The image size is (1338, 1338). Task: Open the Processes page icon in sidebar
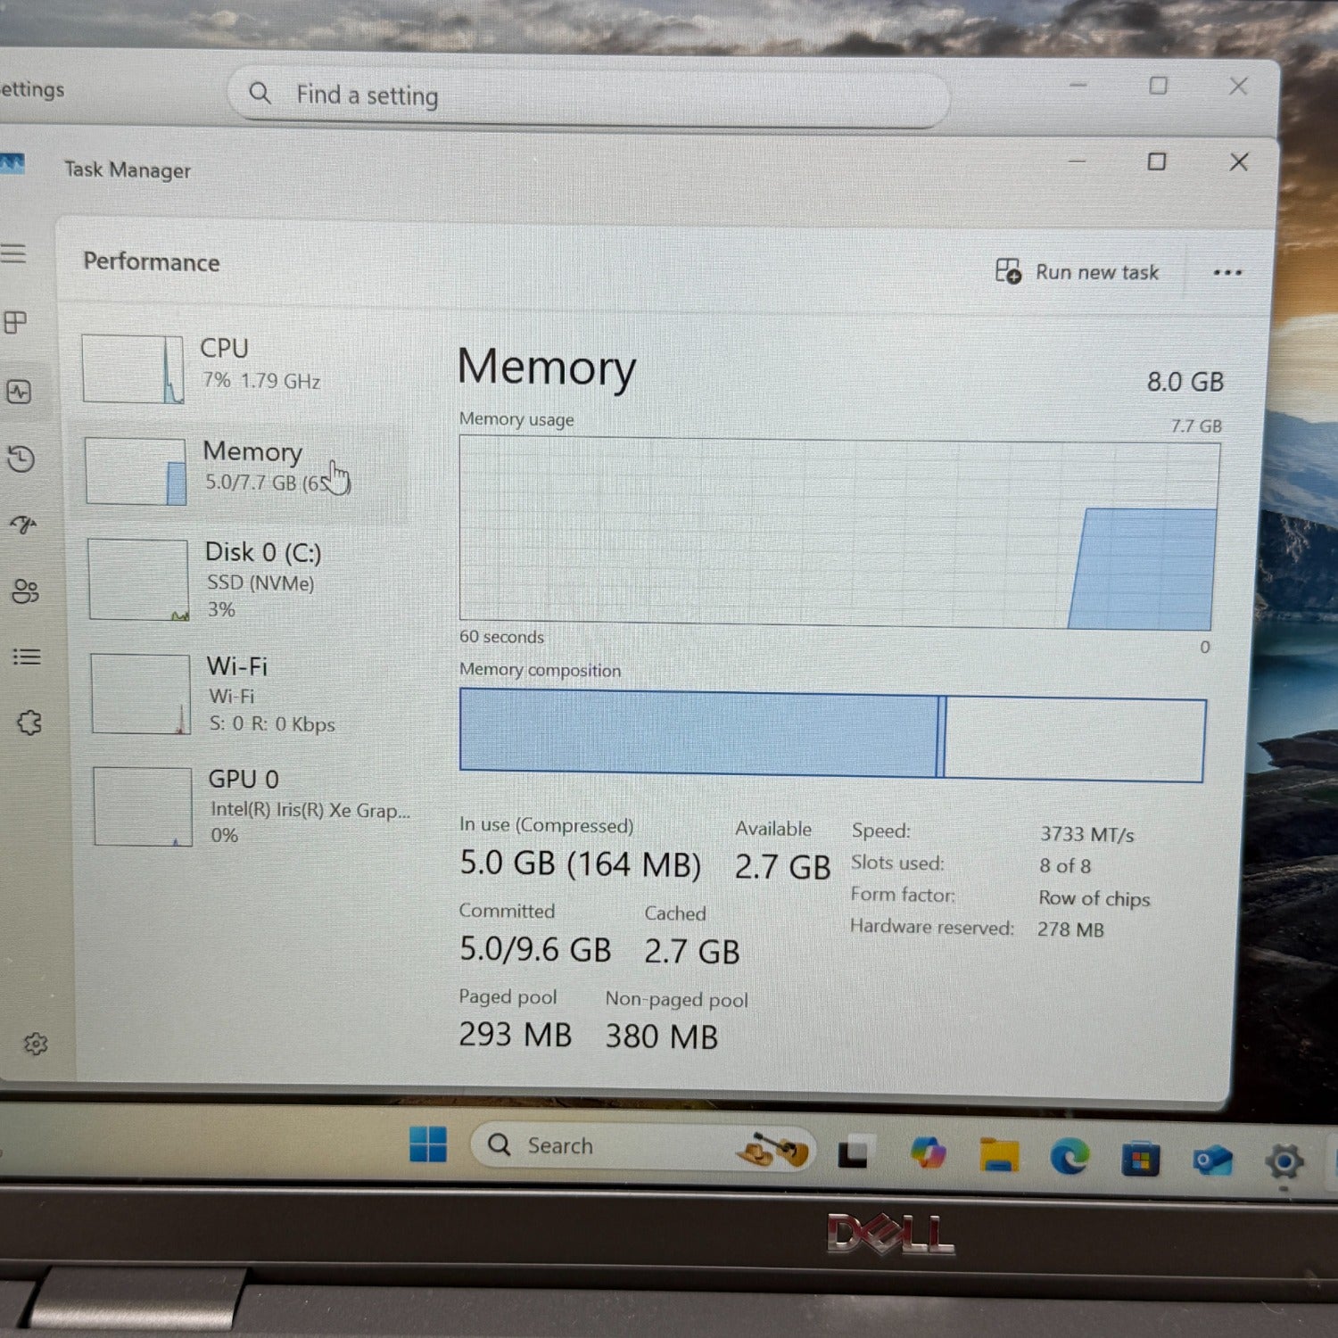tap(15, 322)
